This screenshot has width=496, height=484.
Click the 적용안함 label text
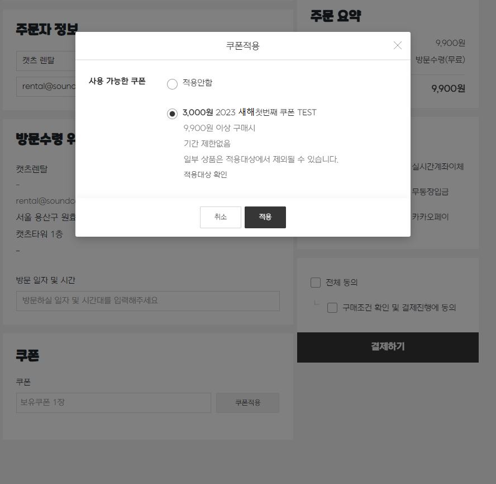tap(197, 83)
